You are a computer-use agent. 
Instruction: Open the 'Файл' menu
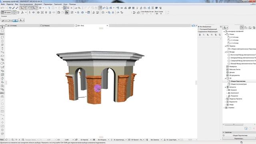[x=3, y=4]
